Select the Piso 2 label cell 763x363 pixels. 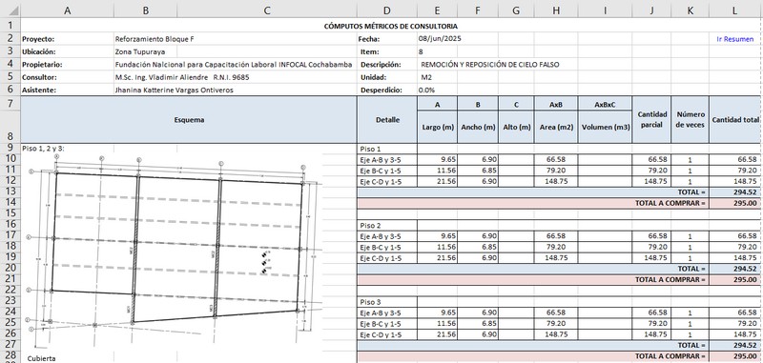(387, 226)
